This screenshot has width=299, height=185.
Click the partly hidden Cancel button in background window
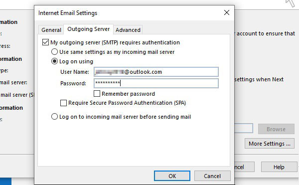point(244,167)
